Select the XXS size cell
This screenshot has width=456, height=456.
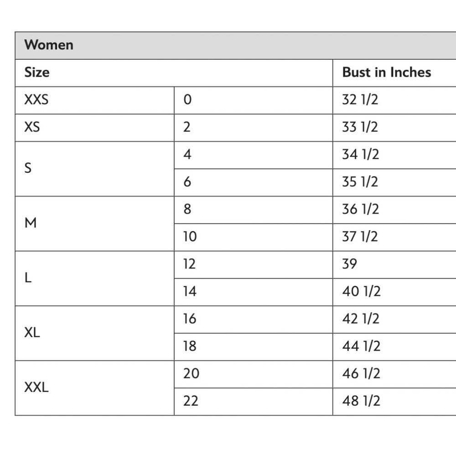[x=36, y=100]
